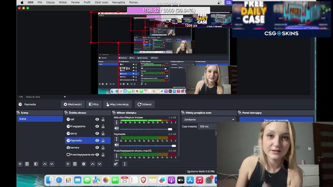Click the Czas trwania 300 ms field

(x=207, y=126)
